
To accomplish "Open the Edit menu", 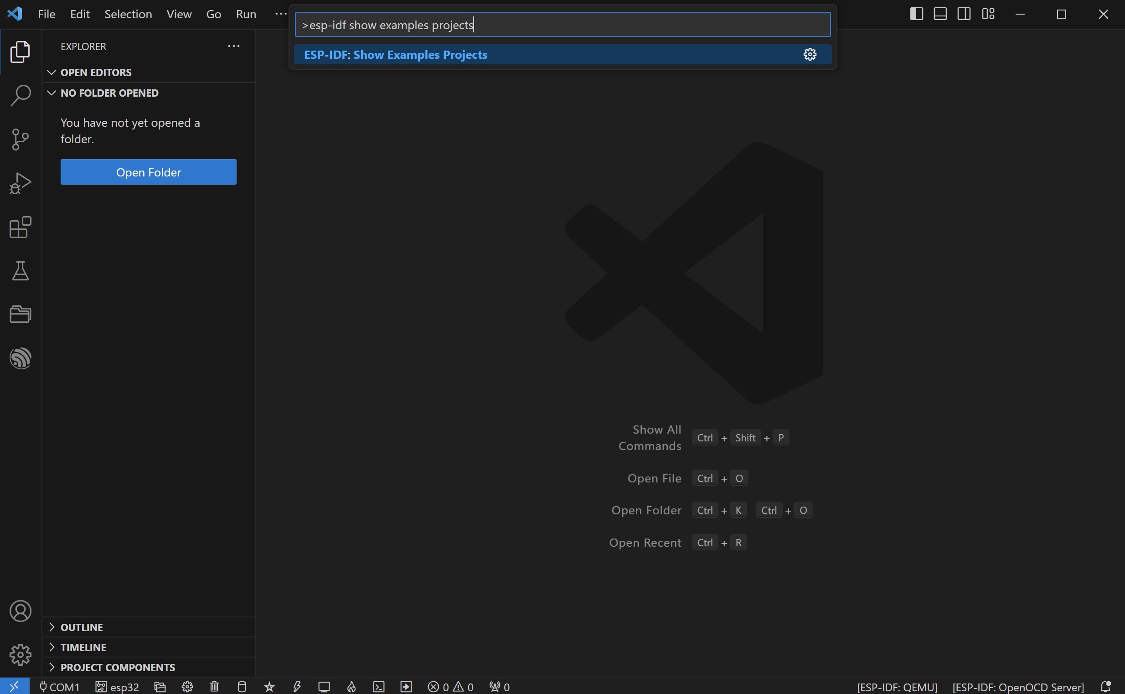I will tap(80, 14).
